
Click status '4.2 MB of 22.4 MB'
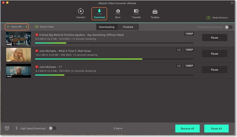(66, 71)
